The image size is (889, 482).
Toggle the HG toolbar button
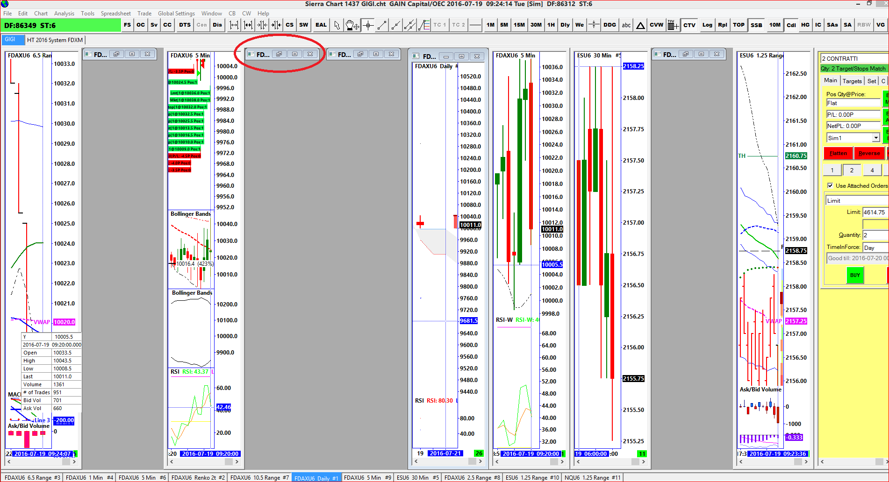click(x=805, y=25)
